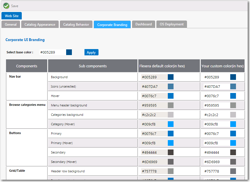Screen dimensions: 250x182
Task: Click the Hover default swatch #0076c7
Action: point(170,96)
